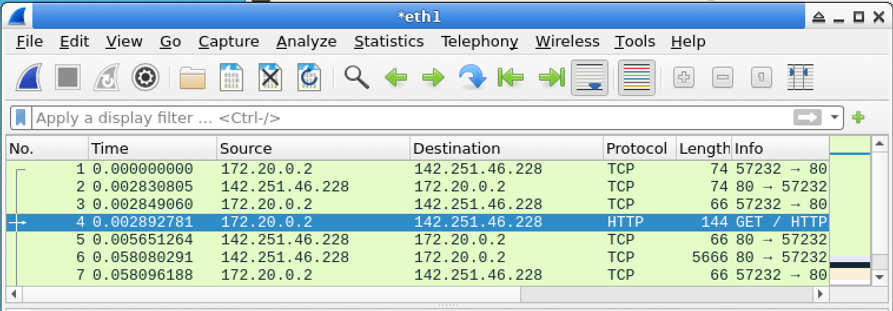Viewport: 893px width, 311px height.
Task: Reload this capture file
Action: pos(309,77)
